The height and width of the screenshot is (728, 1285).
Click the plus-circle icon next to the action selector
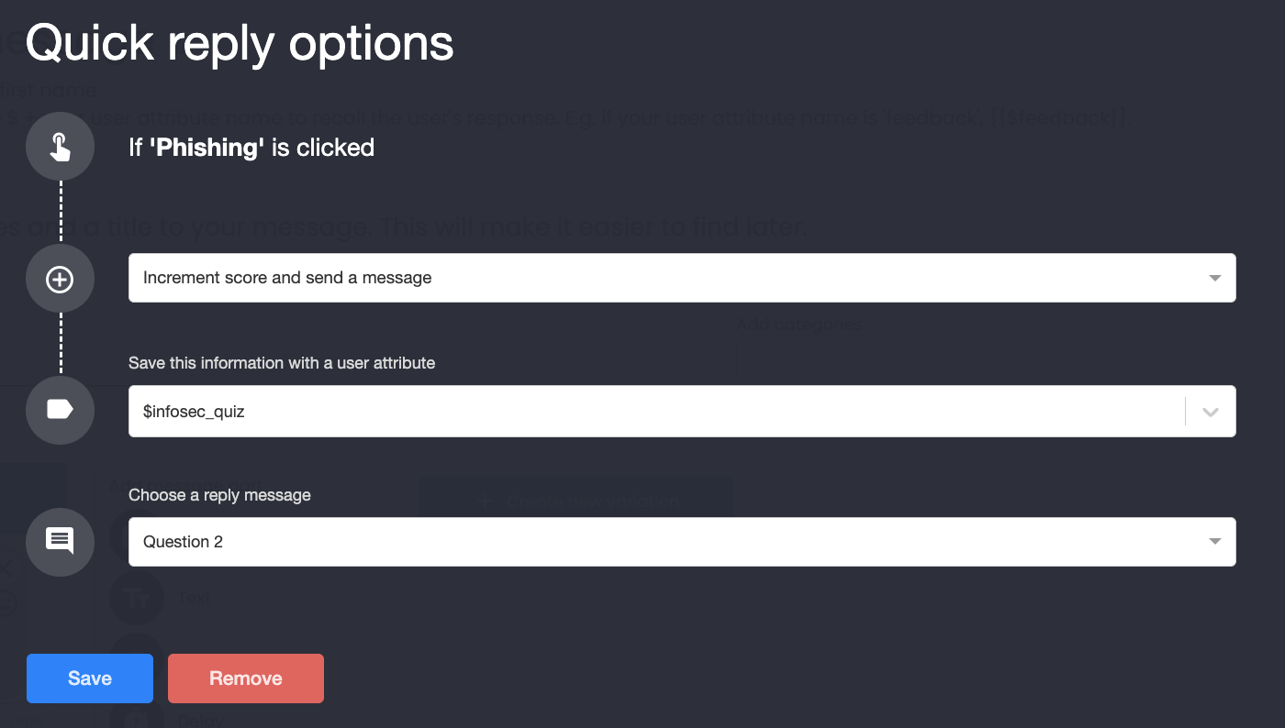(x=60, y=279)
